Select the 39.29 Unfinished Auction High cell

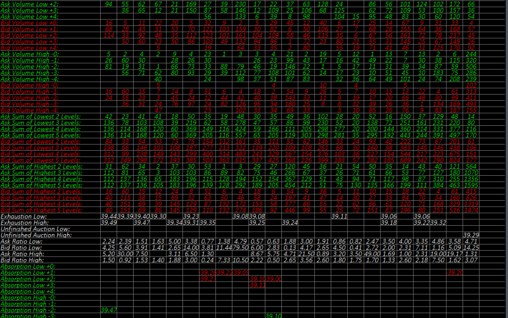click(x=471, y=235)
